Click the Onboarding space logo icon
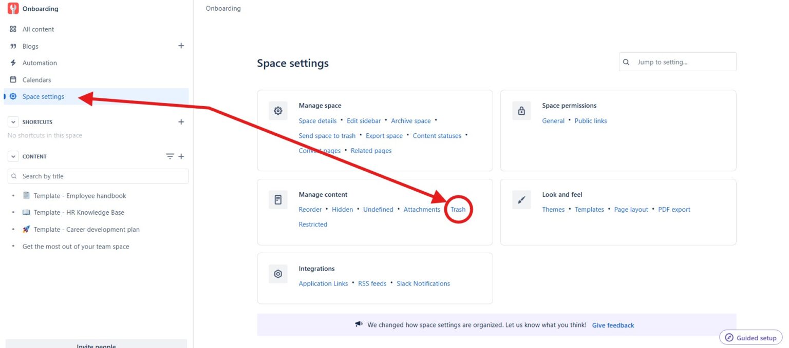The width and height of the screenshot is (789, 348). tap(13, 8)
